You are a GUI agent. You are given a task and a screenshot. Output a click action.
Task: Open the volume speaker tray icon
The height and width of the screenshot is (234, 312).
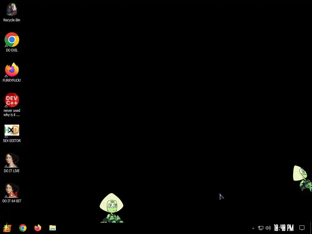coord(268,228)
